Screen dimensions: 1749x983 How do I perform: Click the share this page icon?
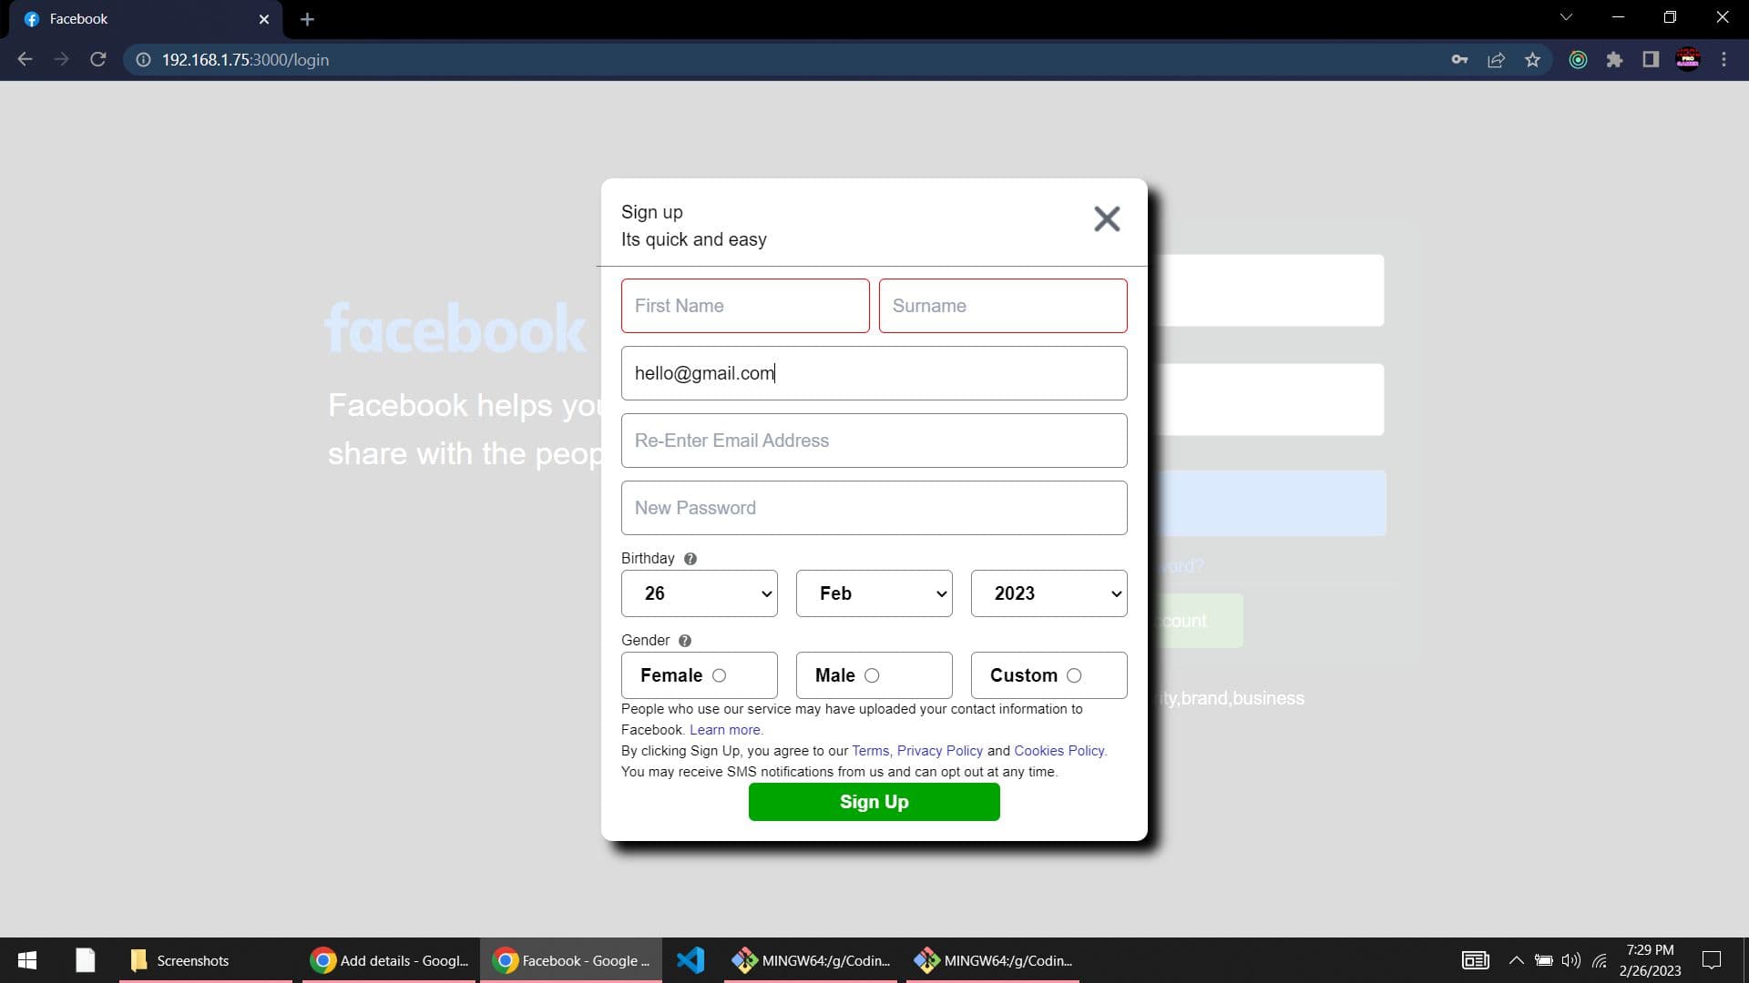[x=1496, y=60]
